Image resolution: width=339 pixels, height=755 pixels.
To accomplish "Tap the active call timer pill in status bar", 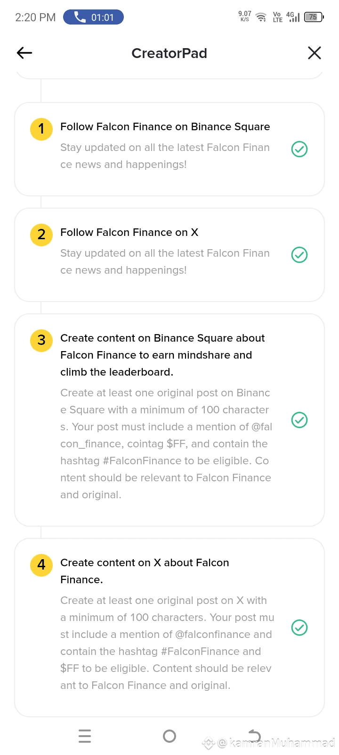I will coord(93,17).
